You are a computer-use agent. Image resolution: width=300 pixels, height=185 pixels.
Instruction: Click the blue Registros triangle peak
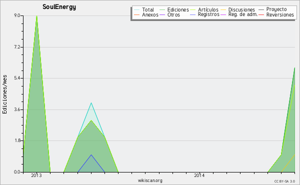click(x=91, y=155)
